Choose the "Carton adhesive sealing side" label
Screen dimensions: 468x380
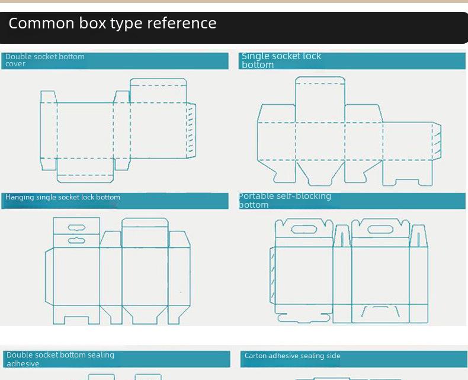[293, 356]
